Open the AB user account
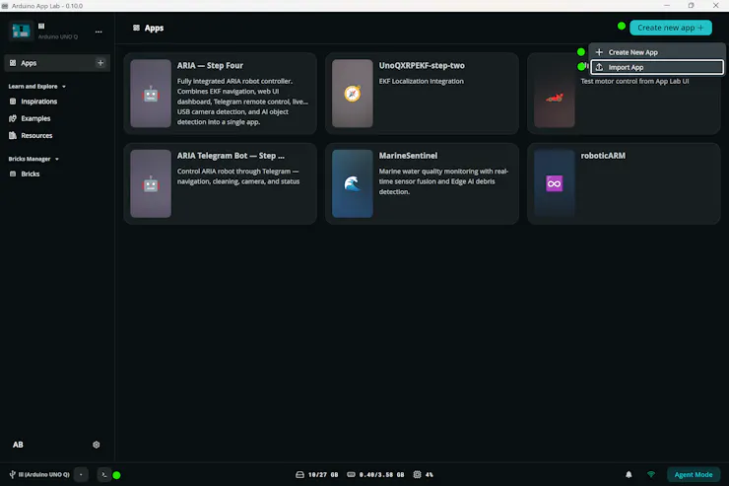The image size is (729, 486). (x=18, y=445)
